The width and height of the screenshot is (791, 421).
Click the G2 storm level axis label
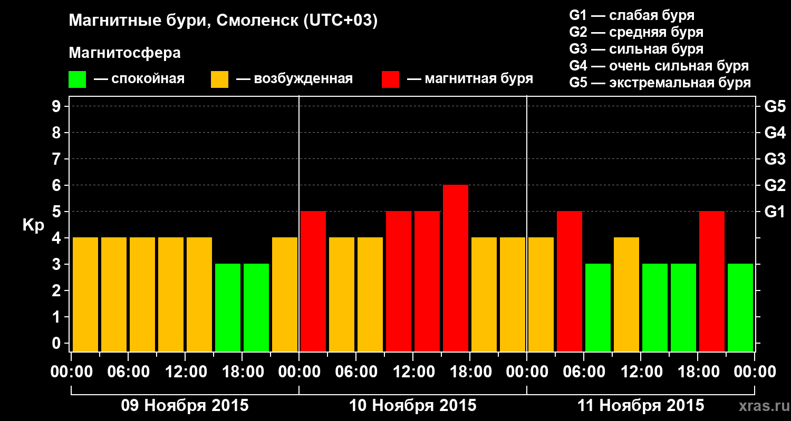(775, 185)
